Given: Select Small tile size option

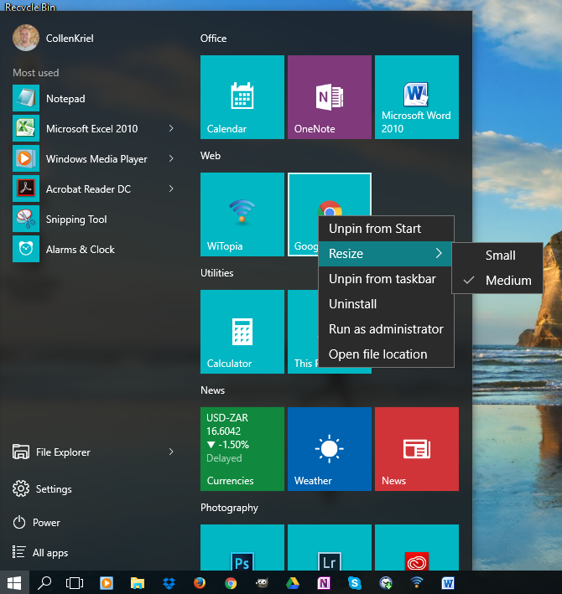Looking at the screenshot, I should [x=497, y=256].
